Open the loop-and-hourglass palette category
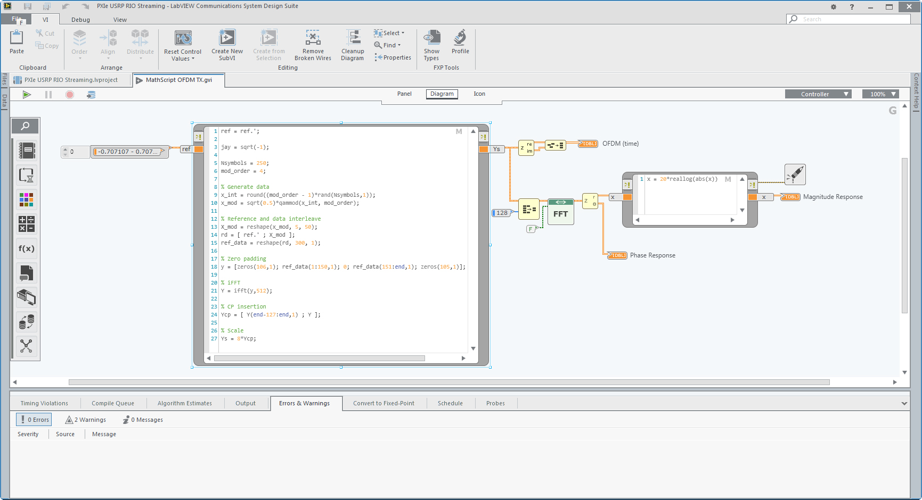 coord(26,175)
